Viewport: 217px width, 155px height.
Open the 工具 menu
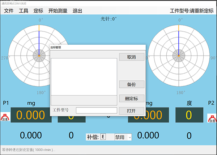tap(24, 11)
